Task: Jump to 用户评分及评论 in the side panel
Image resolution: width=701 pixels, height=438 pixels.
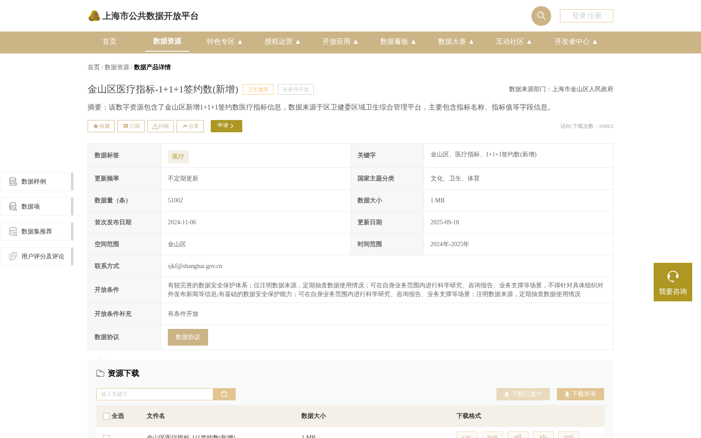Action: point(37,256)
